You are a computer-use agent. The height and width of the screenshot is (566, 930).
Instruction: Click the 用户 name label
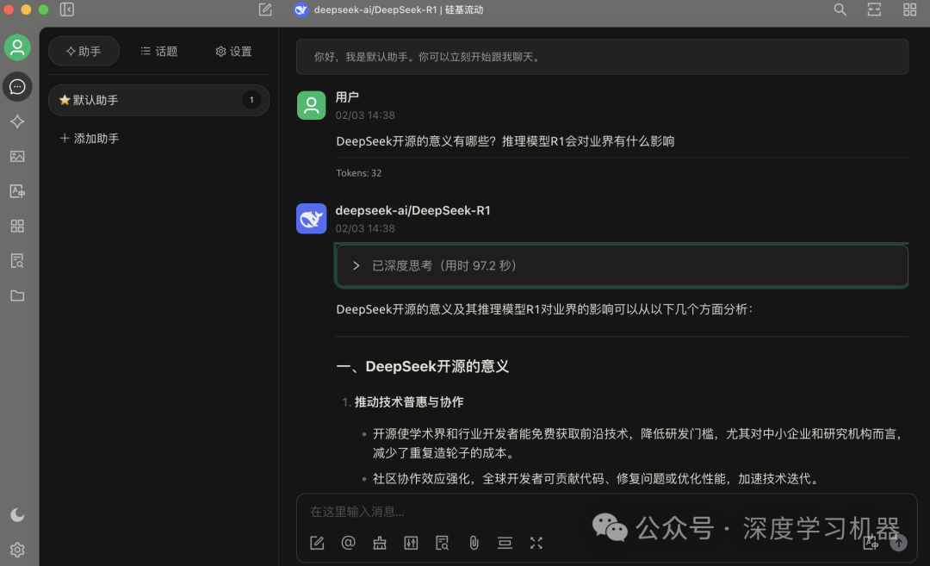(x=347, y=97)
